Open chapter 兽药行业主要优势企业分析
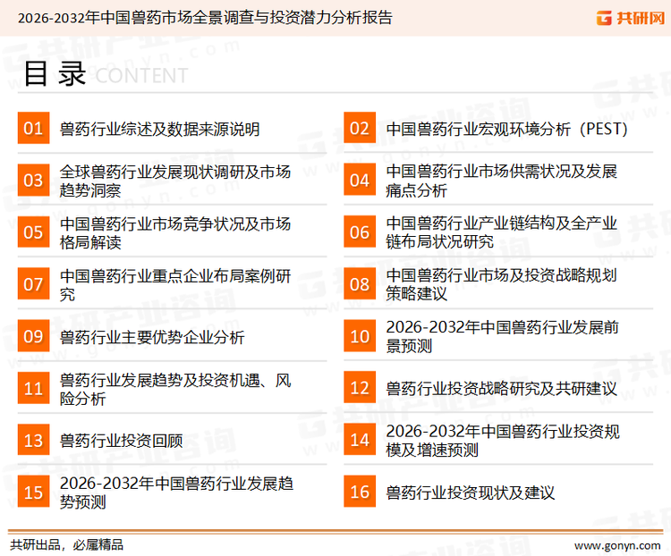Viewport: 671px width, 556px height. pyautogui.click(x=152, y=337)
